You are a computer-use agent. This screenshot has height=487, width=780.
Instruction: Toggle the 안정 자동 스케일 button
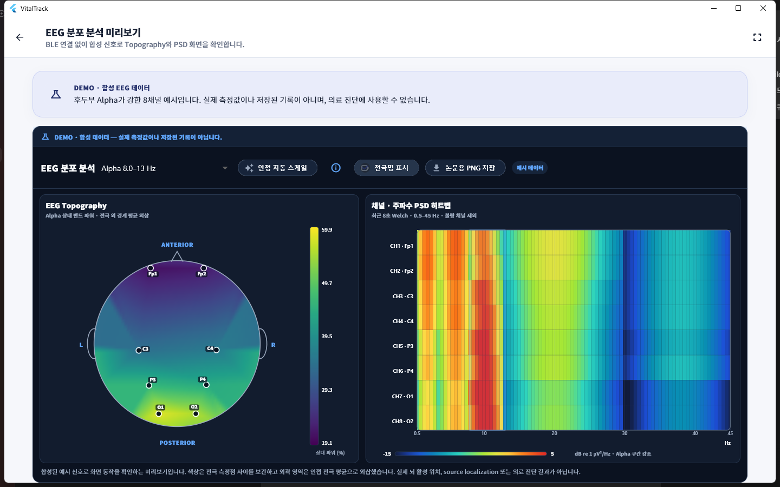point(277,168)
